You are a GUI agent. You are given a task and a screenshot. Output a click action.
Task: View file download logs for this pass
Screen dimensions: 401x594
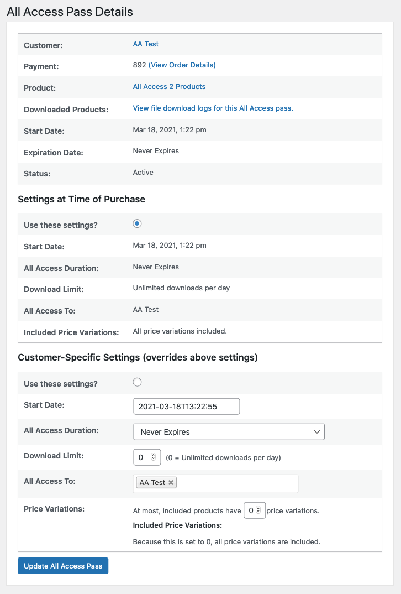tap(213, 108)
